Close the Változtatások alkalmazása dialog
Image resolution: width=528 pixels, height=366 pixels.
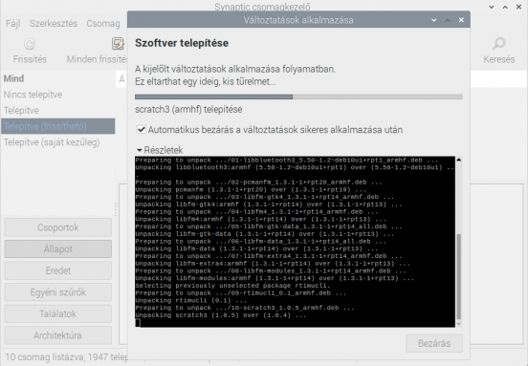pos(461,20)
